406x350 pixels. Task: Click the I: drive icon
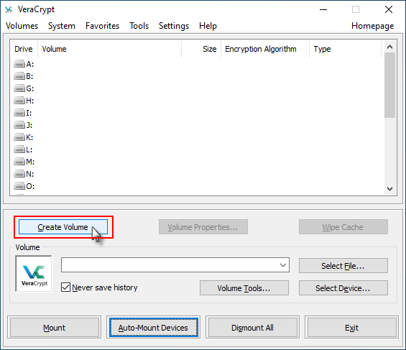tap(19, 113)
